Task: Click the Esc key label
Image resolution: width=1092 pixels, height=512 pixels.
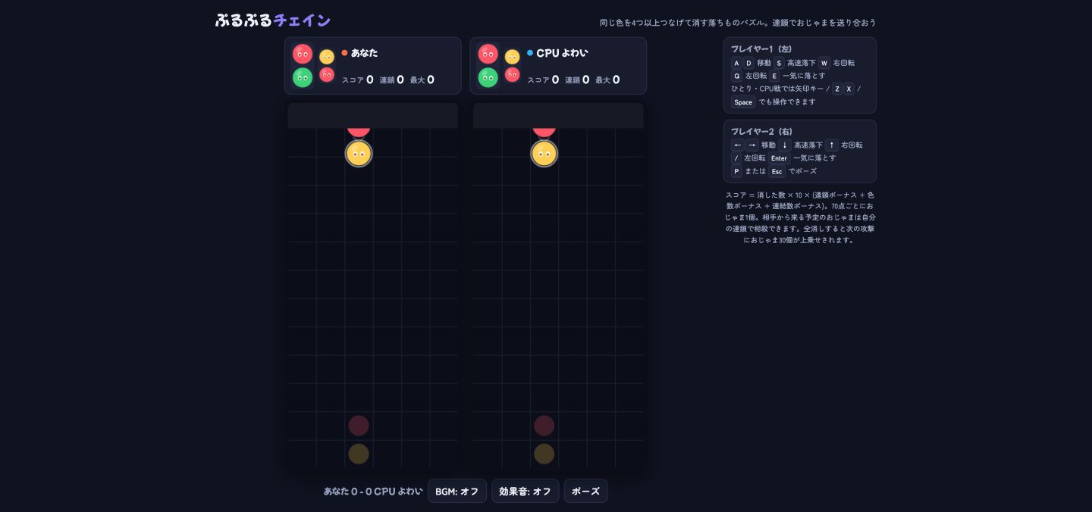Action: [777, 171]
